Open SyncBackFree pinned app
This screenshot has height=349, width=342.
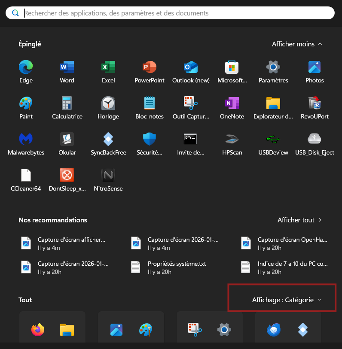(108, 144)
